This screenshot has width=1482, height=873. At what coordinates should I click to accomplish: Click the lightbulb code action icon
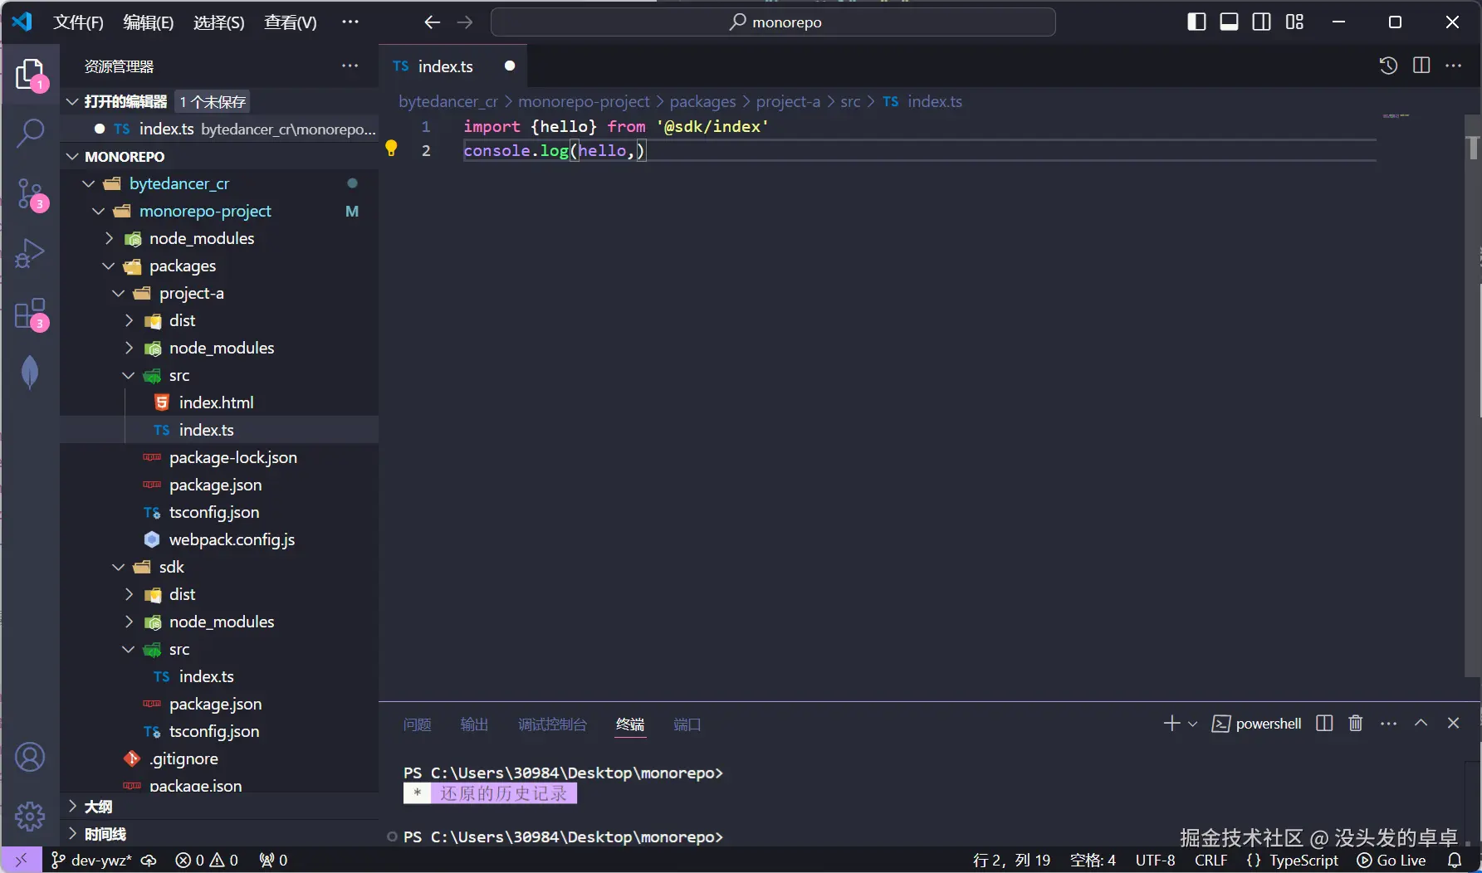point(391,149)
